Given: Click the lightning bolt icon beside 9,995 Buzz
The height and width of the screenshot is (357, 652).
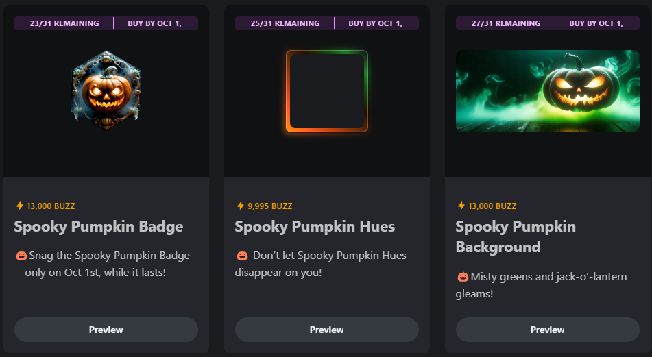Looking at the screenshot, I should tap(241, 206).
